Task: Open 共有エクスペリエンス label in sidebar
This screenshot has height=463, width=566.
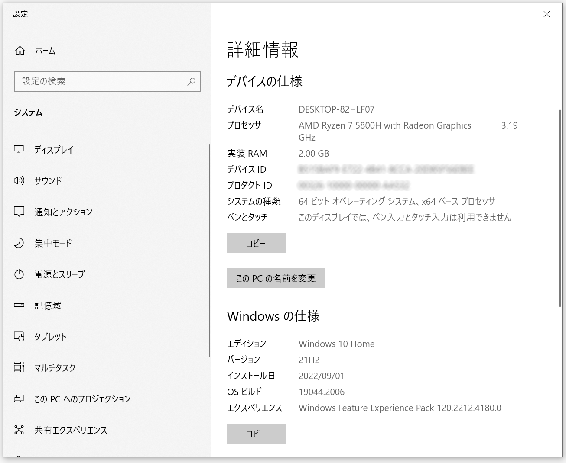Action: tap(71, 430)
